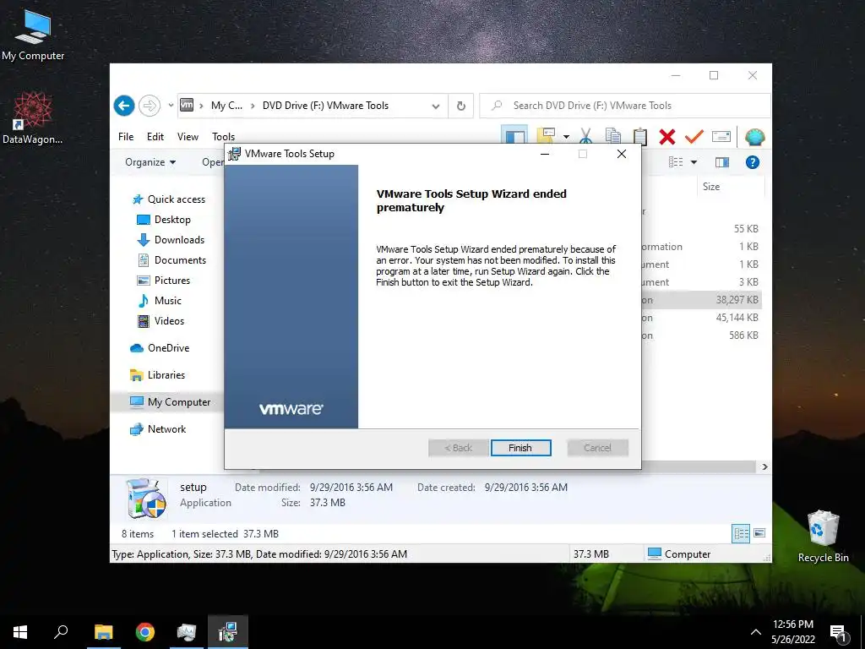Click the 586 KB file row

700,335
